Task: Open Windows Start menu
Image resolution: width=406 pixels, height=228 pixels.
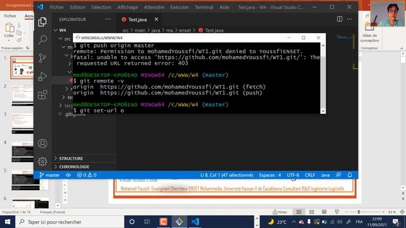Action: pos(8,222)
